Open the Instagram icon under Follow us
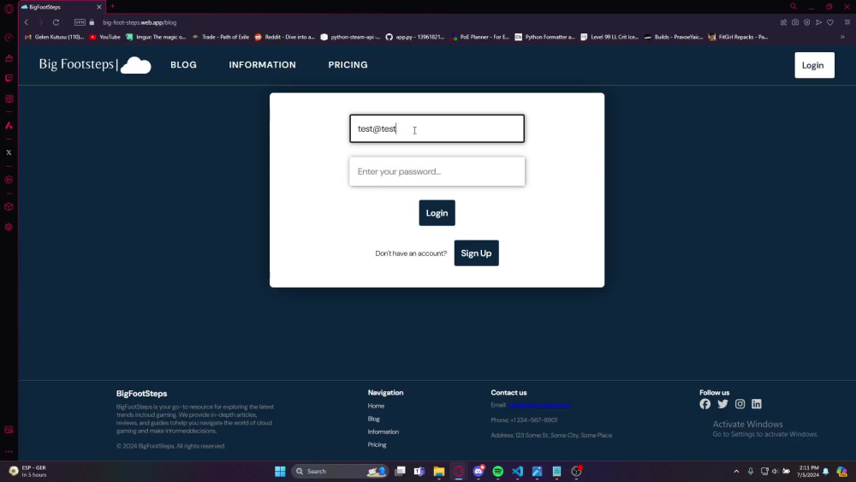Image resolution: width=856 pixels, height=482 pixels. tap(740, 404)
